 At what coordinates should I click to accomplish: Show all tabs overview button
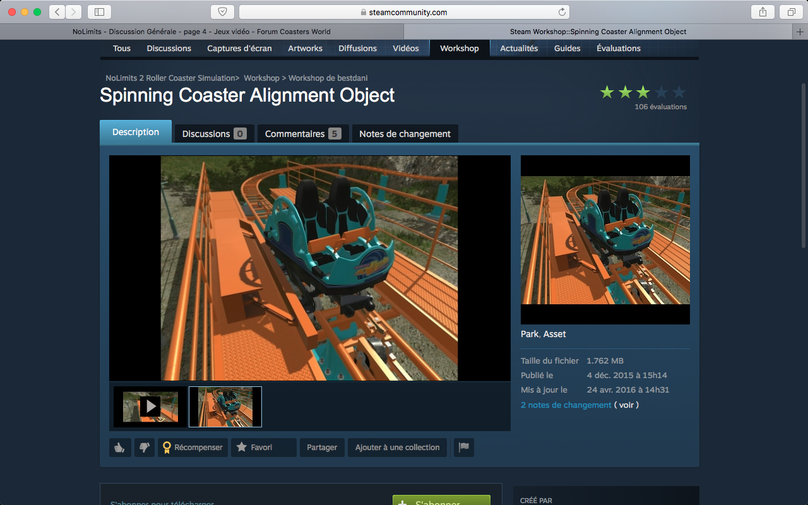[791, 11]
